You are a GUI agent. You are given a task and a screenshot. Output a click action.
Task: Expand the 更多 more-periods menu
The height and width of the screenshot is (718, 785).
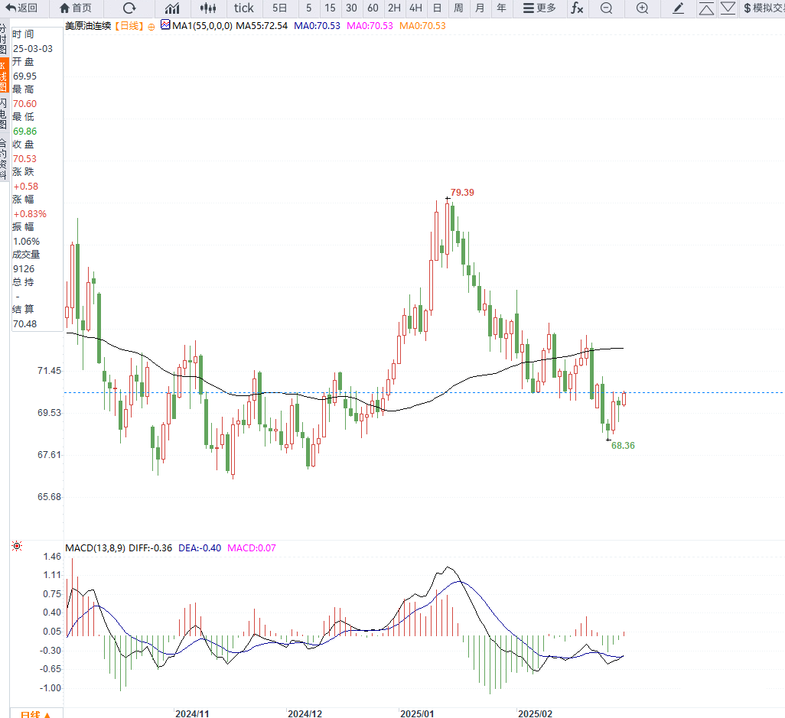pyautogui.click(x=539, y=8)
